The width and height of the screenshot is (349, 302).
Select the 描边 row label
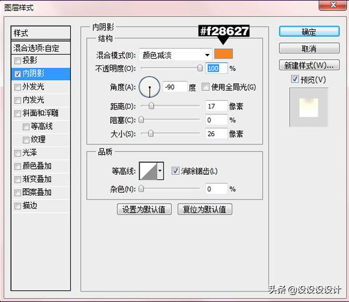pos(30,206)
